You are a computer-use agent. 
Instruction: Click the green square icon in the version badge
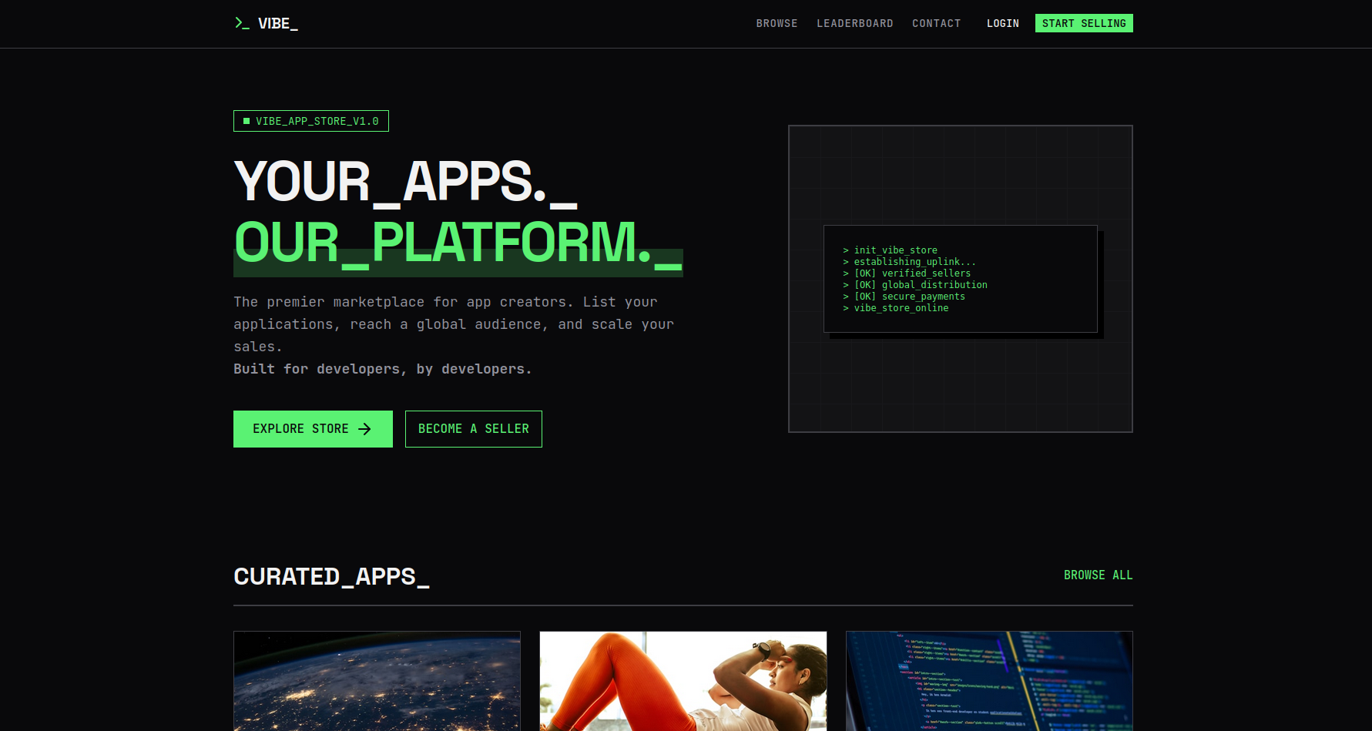pos(246,120)
